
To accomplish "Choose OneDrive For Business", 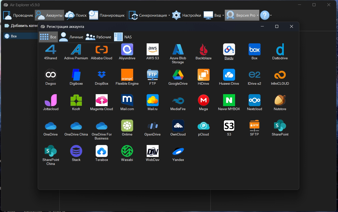I will (102, 126).
